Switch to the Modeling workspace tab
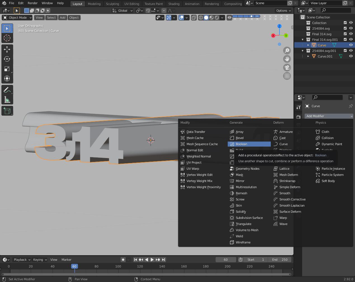The width and height of the screenshot is (355, 282). [x=94, y=4]
